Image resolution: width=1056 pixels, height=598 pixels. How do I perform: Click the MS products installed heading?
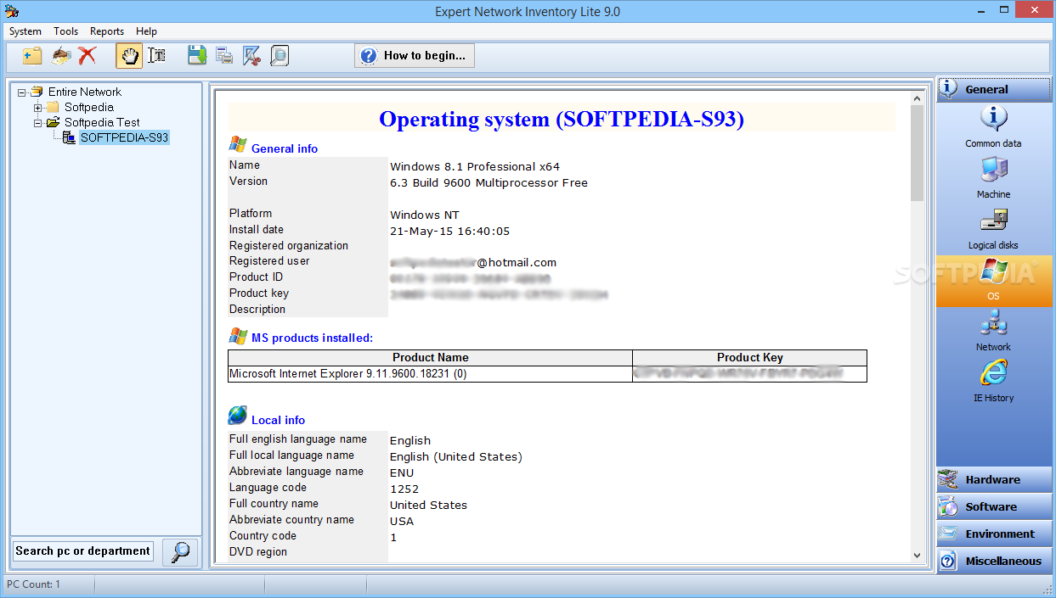[x=312, y=338]
